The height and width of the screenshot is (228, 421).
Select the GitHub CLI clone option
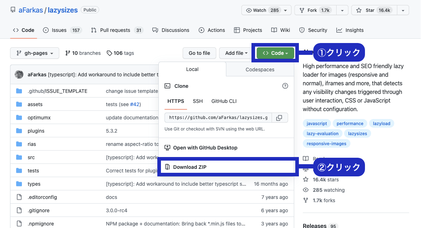pyautogui.click(x=224, y=101)
